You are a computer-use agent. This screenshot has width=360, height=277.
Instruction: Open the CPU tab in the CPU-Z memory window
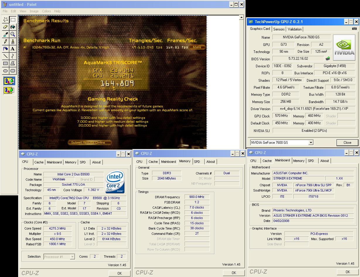click(139, 162)
